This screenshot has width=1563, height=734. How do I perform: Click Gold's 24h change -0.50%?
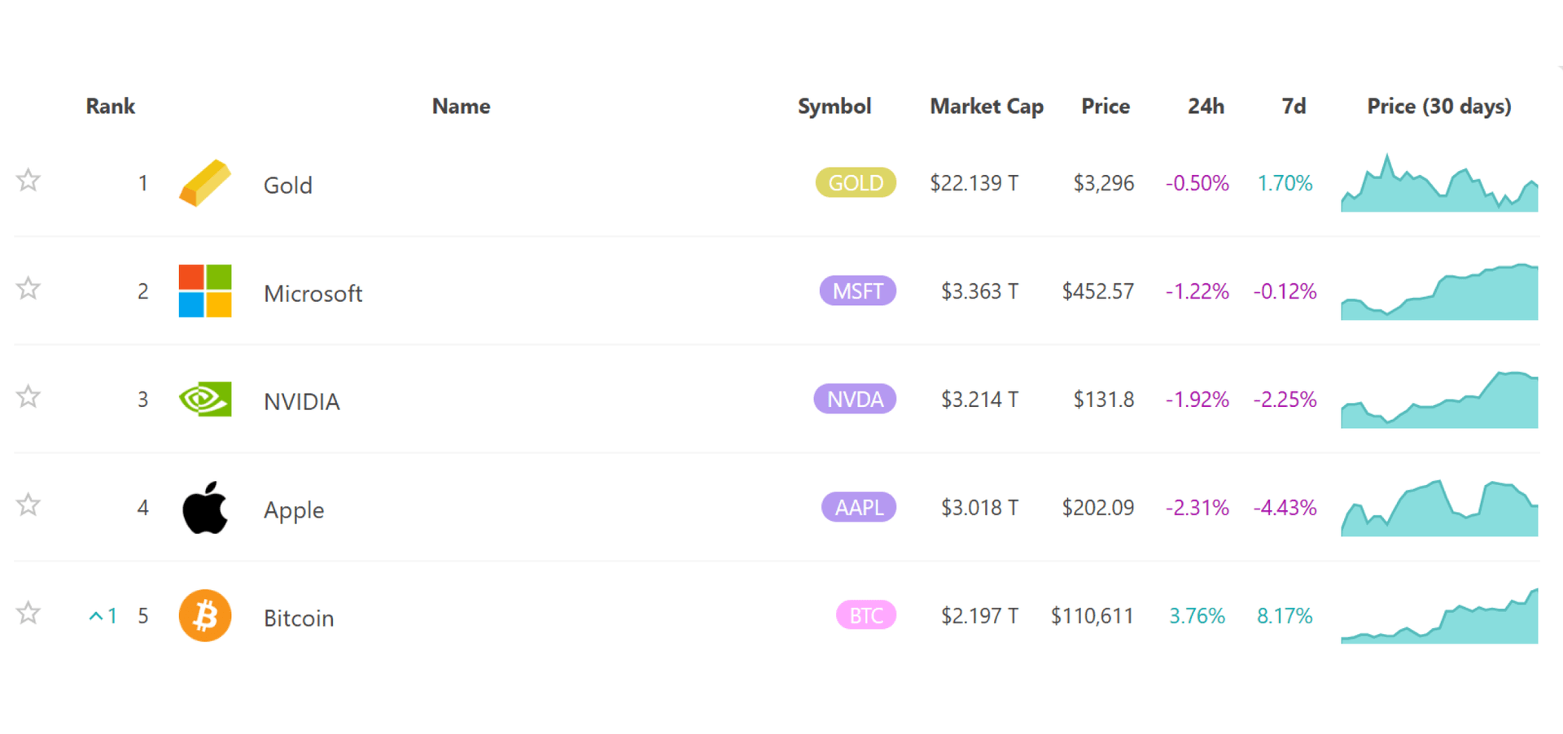tap(1197, 183)
